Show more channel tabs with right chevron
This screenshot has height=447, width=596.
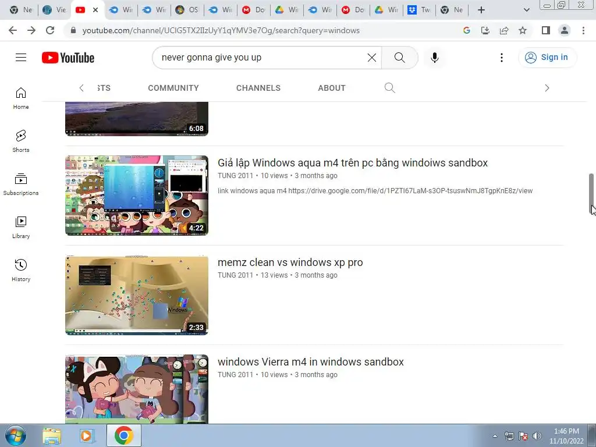tap(547, 88)
